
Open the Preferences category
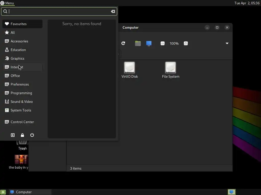click(22, 84)
